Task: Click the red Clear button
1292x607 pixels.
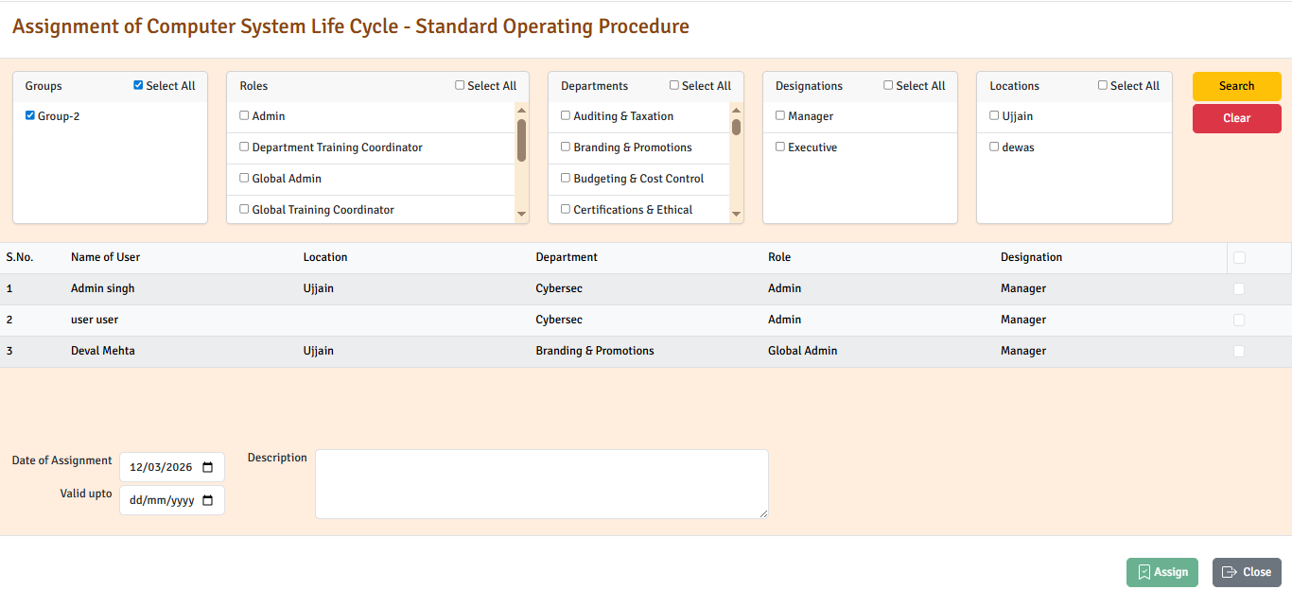Action: click(1236, 118)
